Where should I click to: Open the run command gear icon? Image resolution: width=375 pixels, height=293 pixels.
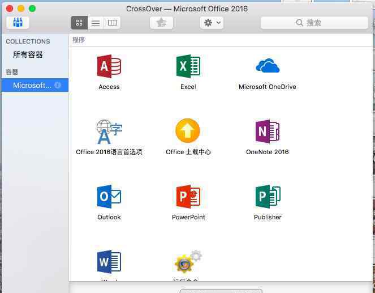(x=188, y=261)
